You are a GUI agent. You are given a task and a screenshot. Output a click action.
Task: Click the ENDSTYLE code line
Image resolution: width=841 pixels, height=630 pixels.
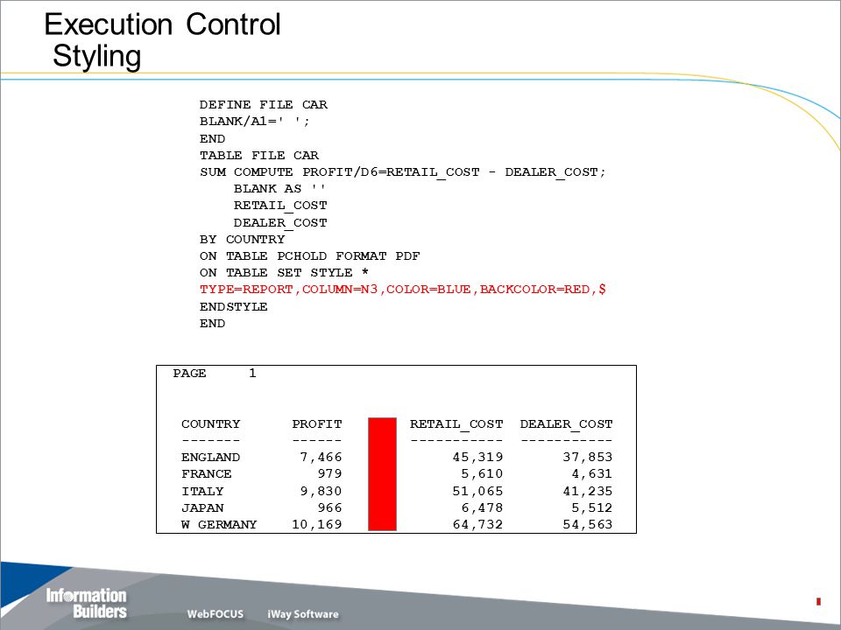233,306
